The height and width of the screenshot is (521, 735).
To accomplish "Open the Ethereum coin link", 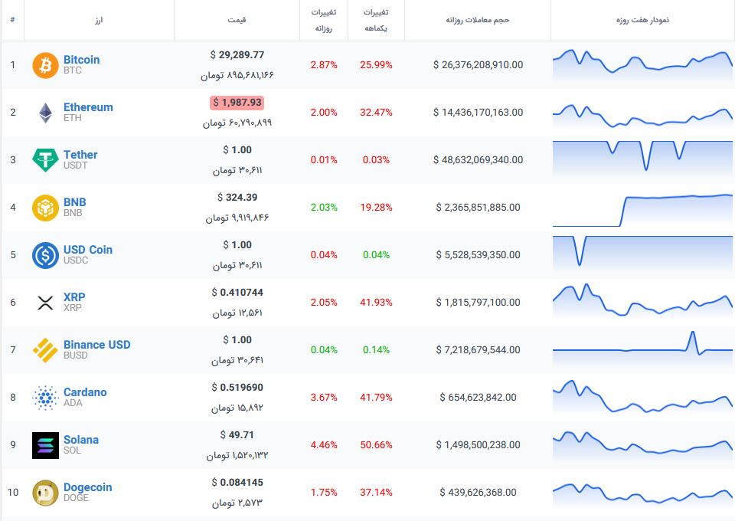I will tap(88, 107).
